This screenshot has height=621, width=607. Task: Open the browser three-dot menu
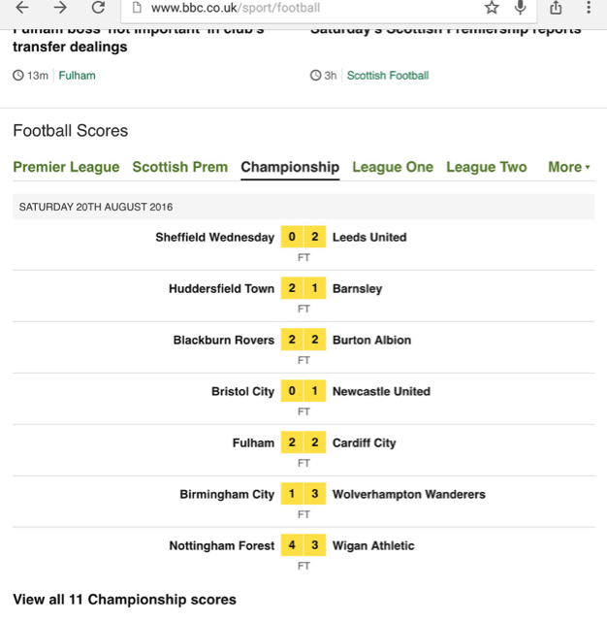pyautogui.click(x=589, y=7)
